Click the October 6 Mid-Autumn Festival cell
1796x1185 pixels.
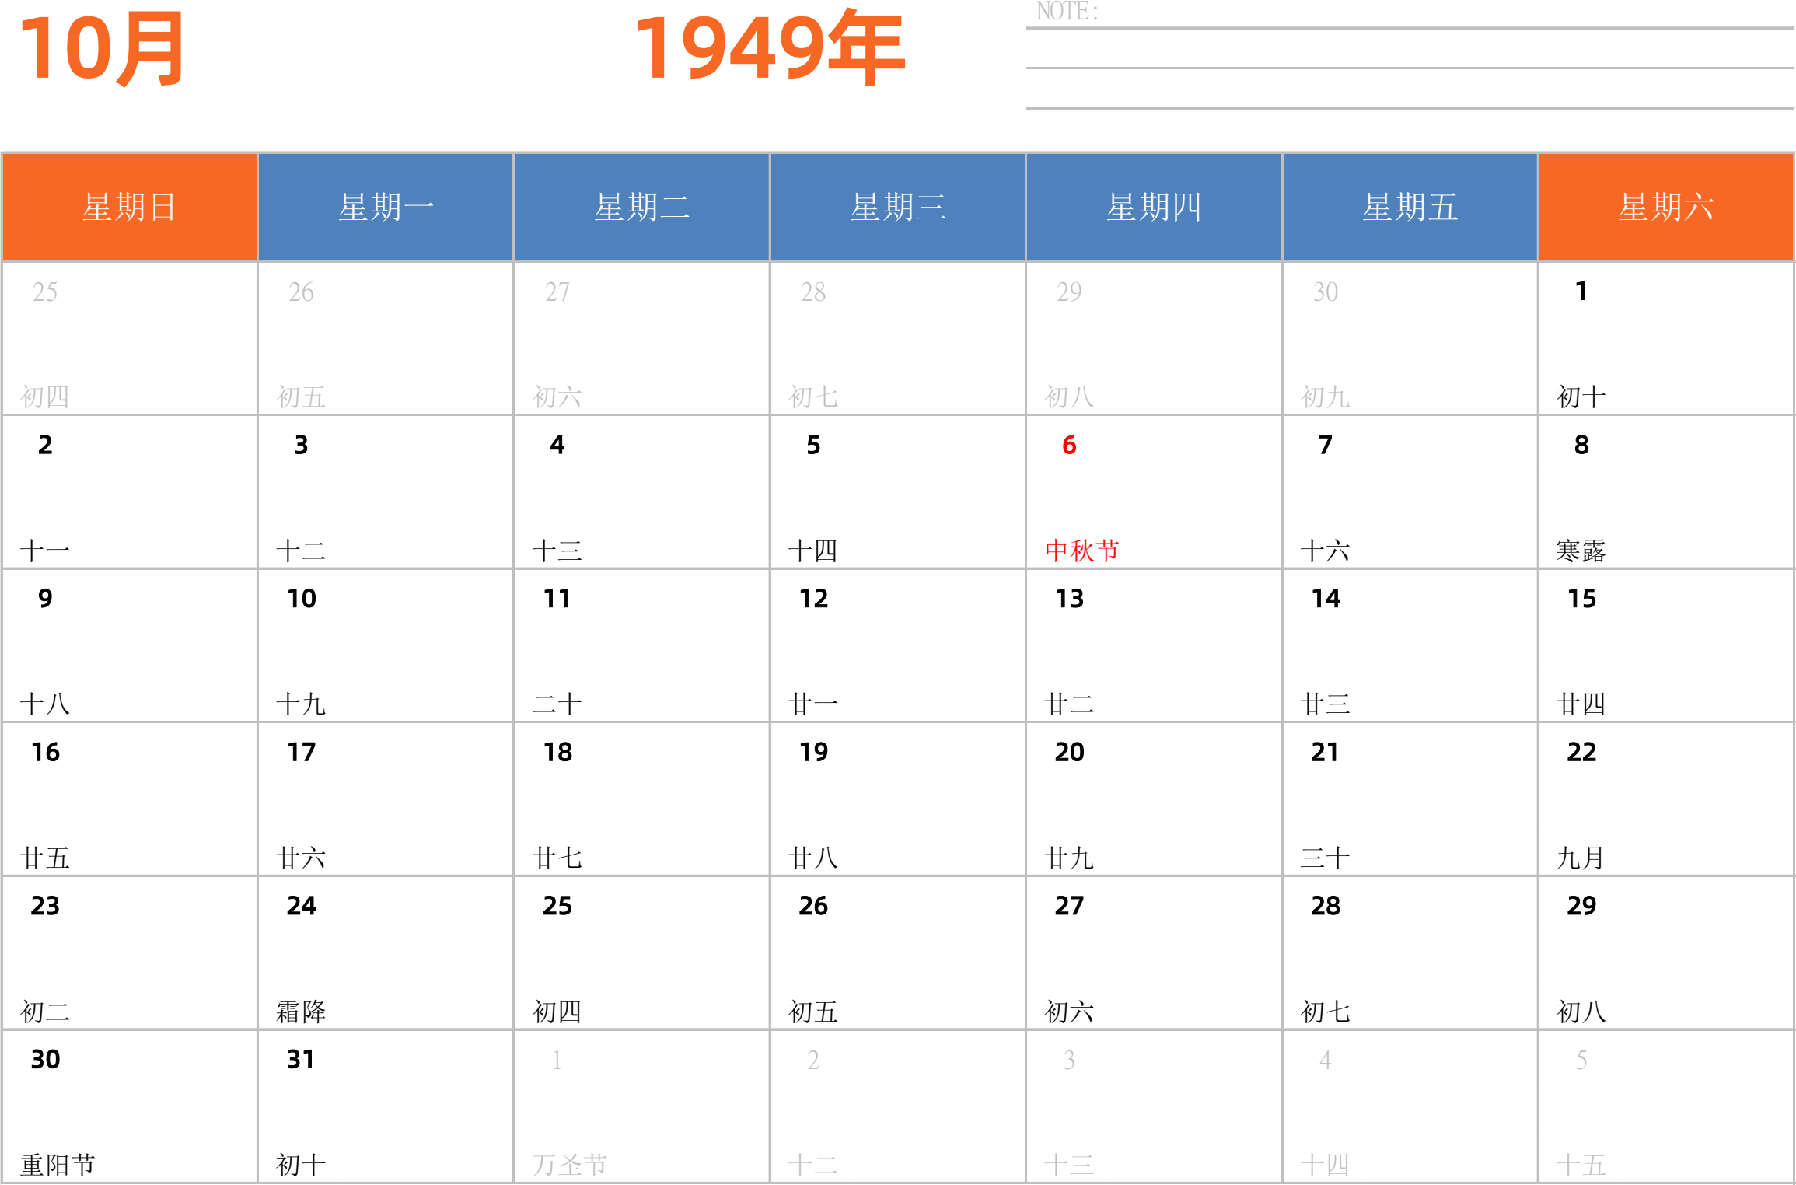tap(1153, 492)
